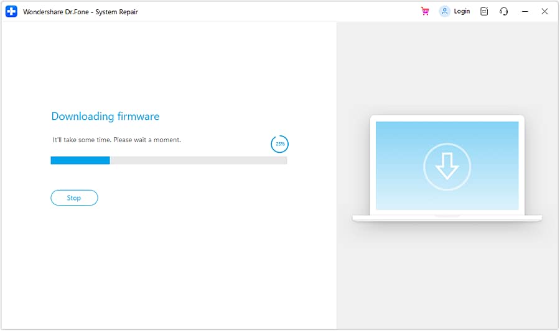Open the headset support icon
Viewport: 560px width, 331px height.
point(503,11)
